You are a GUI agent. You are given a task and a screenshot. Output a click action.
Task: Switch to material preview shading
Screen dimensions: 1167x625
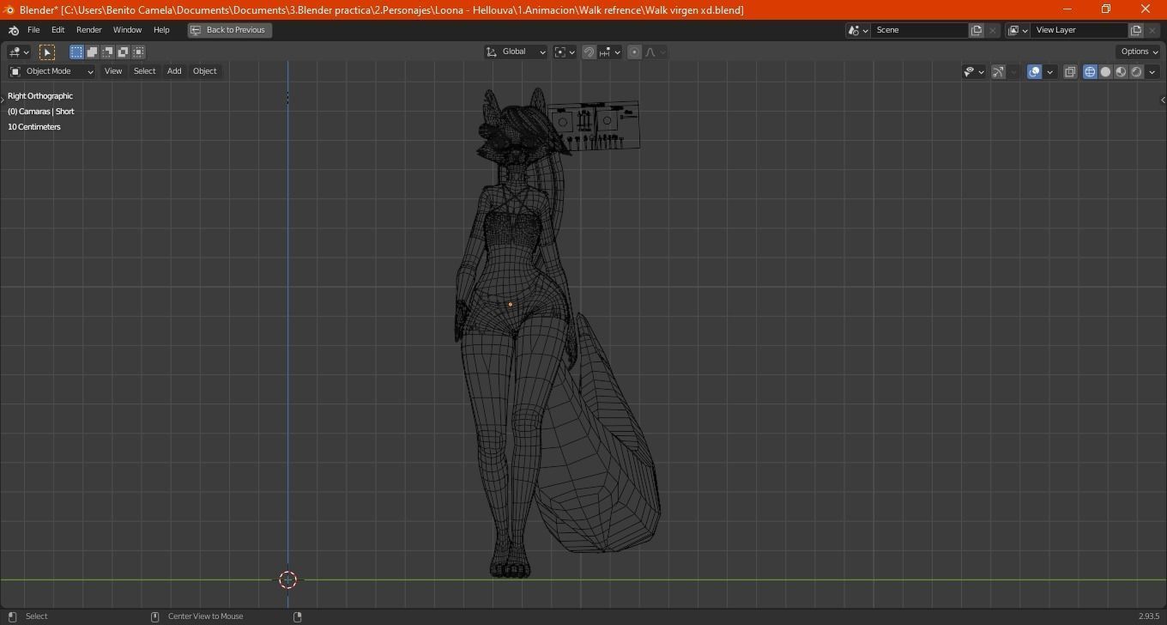pos(1121,72)
